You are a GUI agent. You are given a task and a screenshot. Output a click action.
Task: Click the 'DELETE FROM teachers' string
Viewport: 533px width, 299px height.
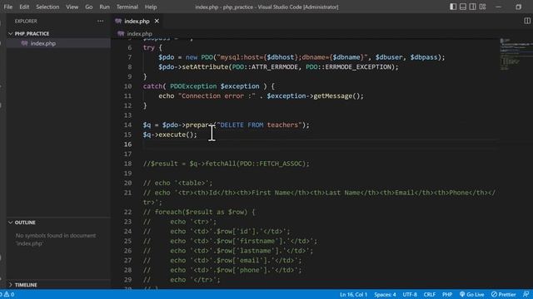(259, 125)
